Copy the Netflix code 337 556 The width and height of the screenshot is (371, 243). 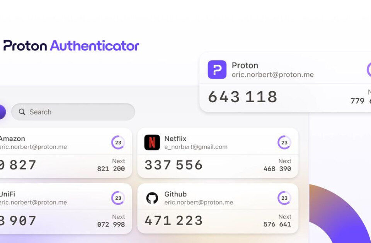pyautogui.click(x=174, y=165)
